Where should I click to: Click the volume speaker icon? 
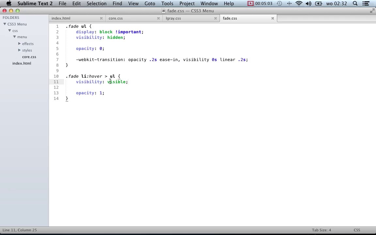point(309,3)
